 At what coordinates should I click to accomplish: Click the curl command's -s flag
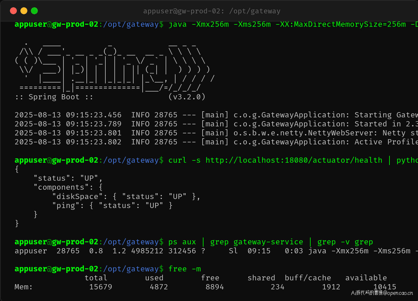point(196,160)
